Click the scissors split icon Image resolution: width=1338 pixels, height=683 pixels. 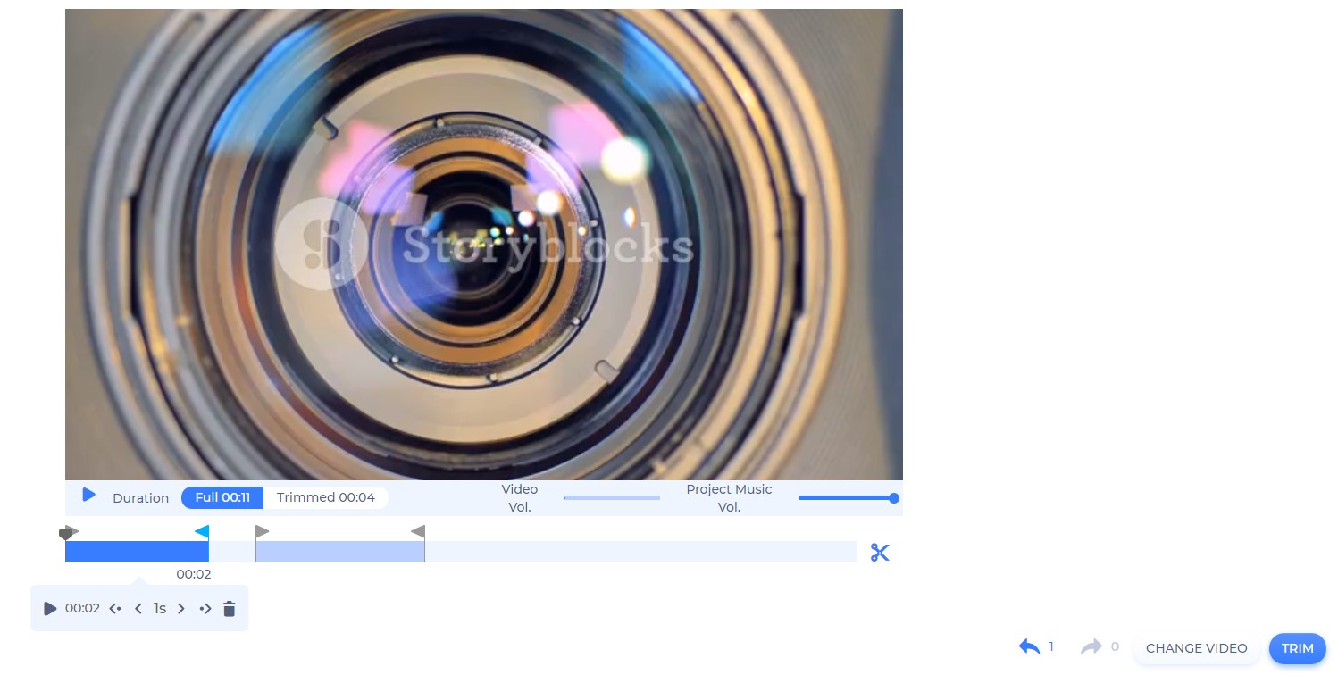click(x=880, y=553)
